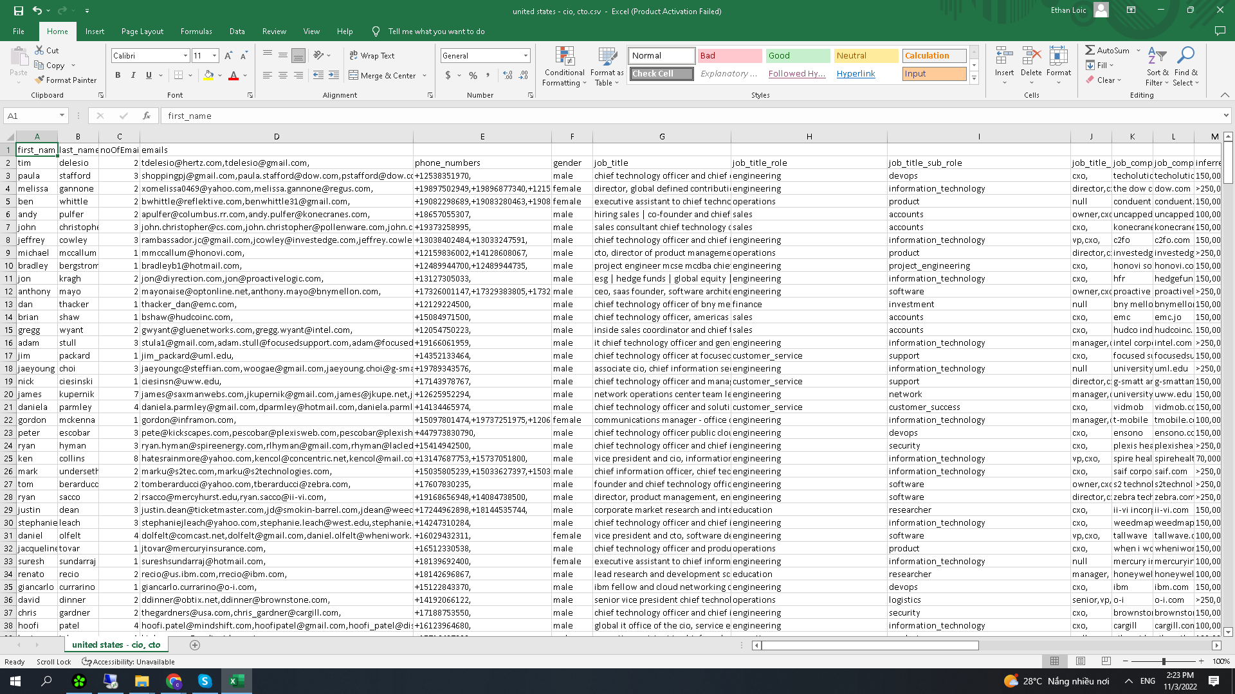Screen dimensions: 1235x694
Task: Click the Undo arrow icon
Action: pyautogui.click(x=37, y=11)
